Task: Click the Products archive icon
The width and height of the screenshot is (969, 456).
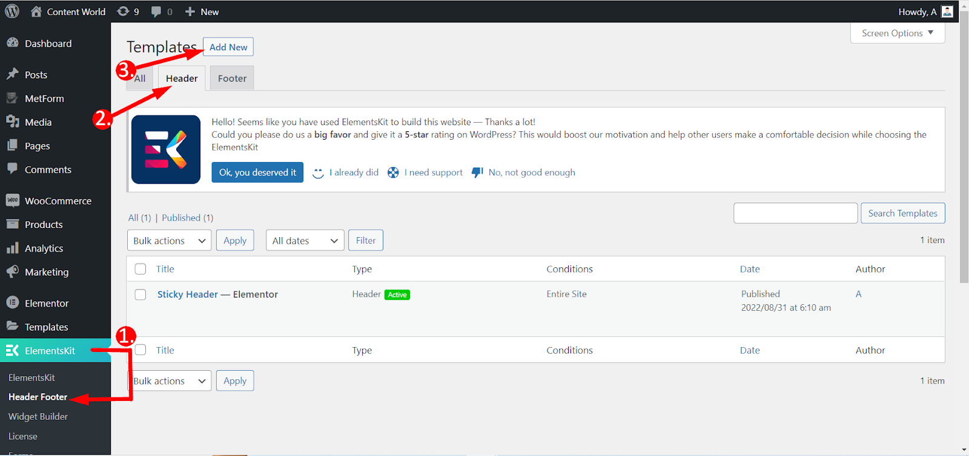Action: click(12, 224)
